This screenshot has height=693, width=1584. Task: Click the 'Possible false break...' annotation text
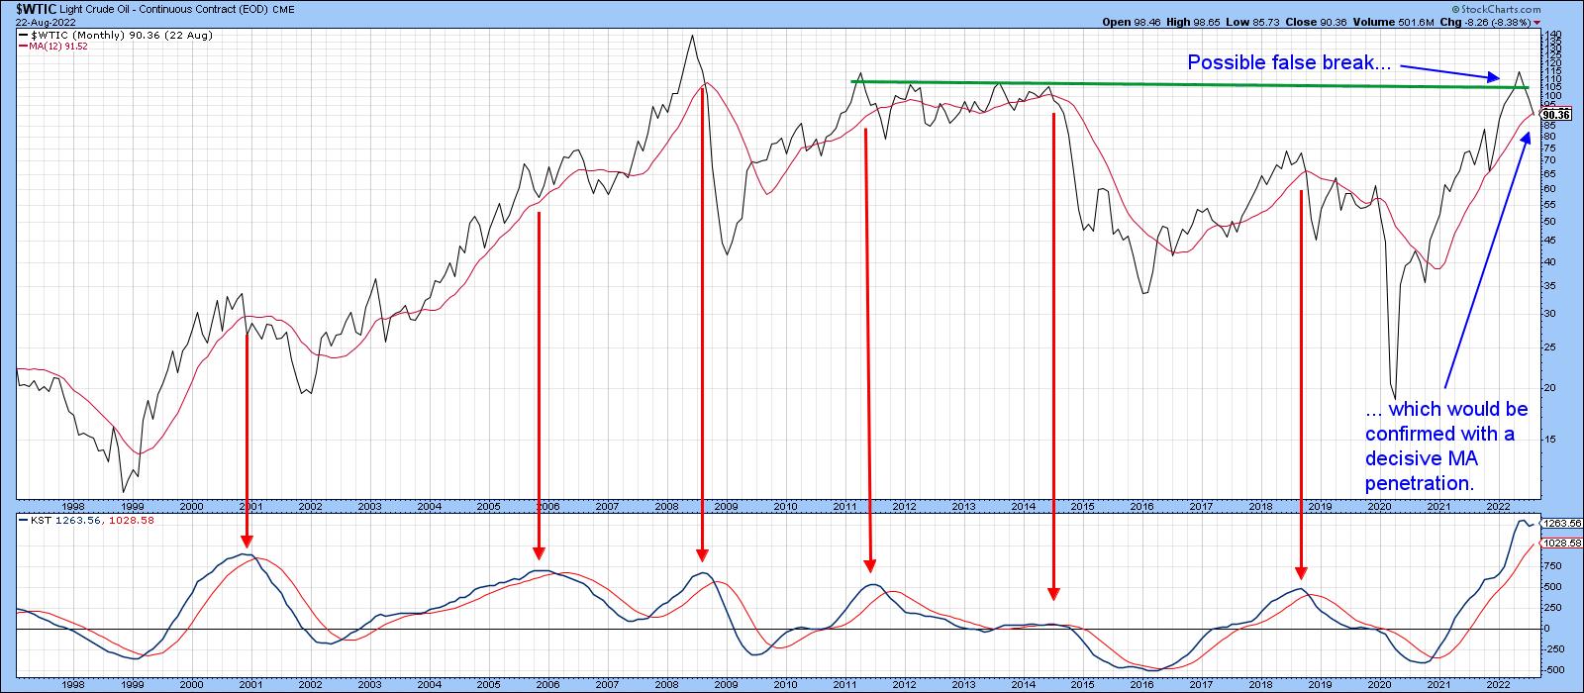1289,63
